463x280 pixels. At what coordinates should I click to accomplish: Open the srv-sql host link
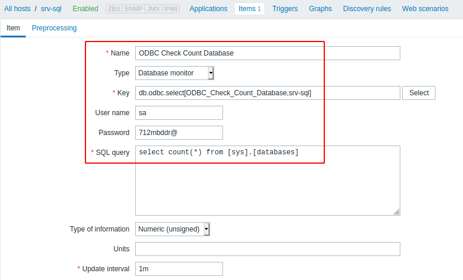coord(52,9)
